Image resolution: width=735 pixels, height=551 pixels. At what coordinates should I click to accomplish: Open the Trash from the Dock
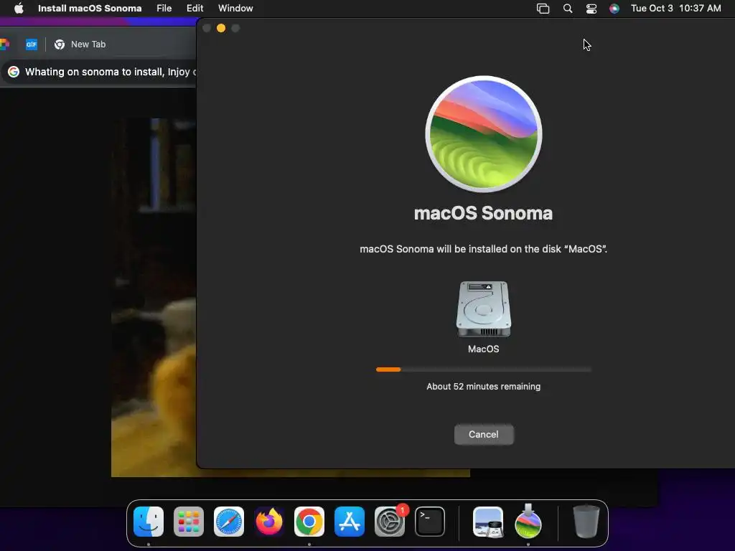[586, 522]
